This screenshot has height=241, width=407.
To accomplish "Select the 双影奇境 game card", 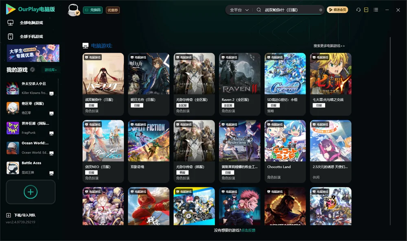I will pos(149,151).
